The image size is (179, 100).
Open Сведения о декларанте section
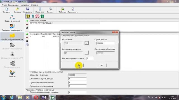12,27
